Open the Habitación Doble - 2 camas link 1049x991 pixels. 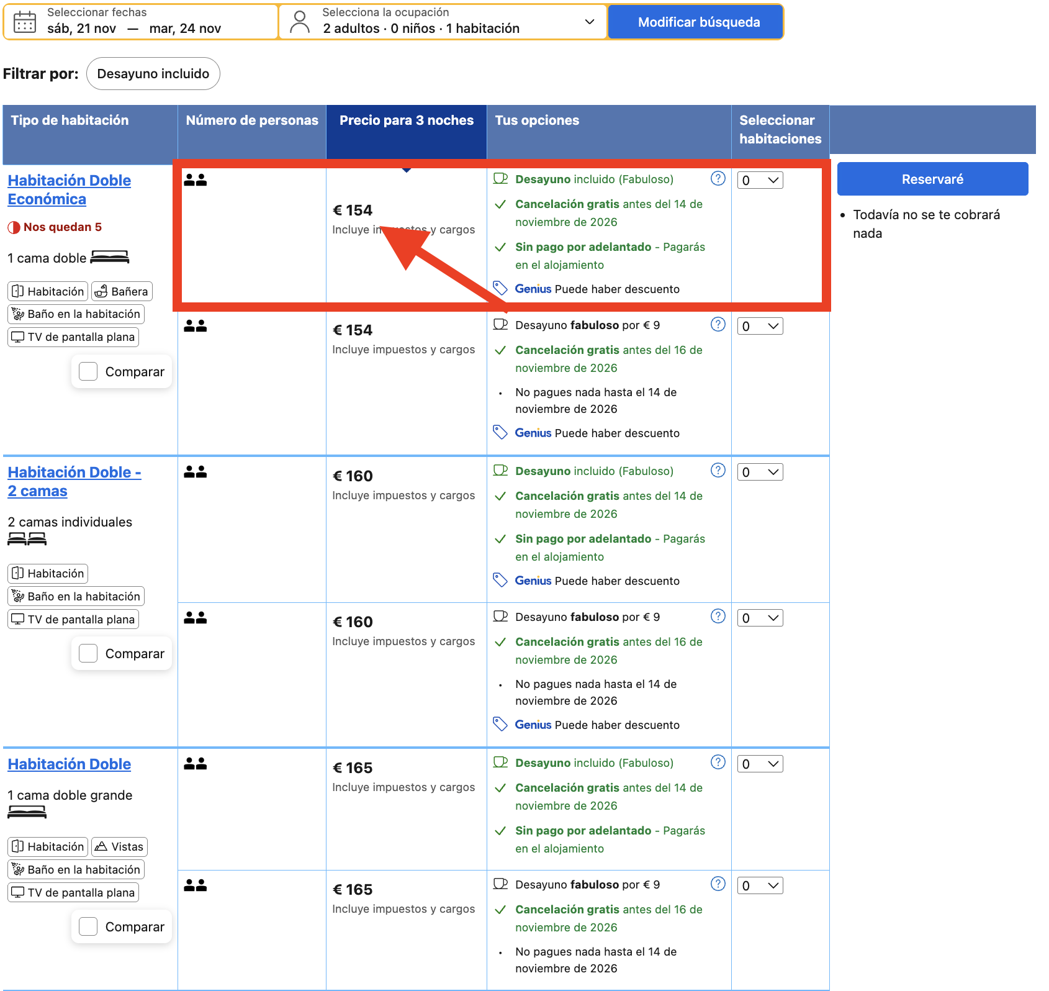point(74,481)
